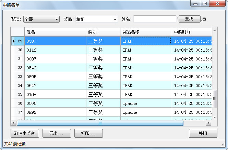
Task: Click the vertical scrollbar up arrow
Action: point(215,30)
